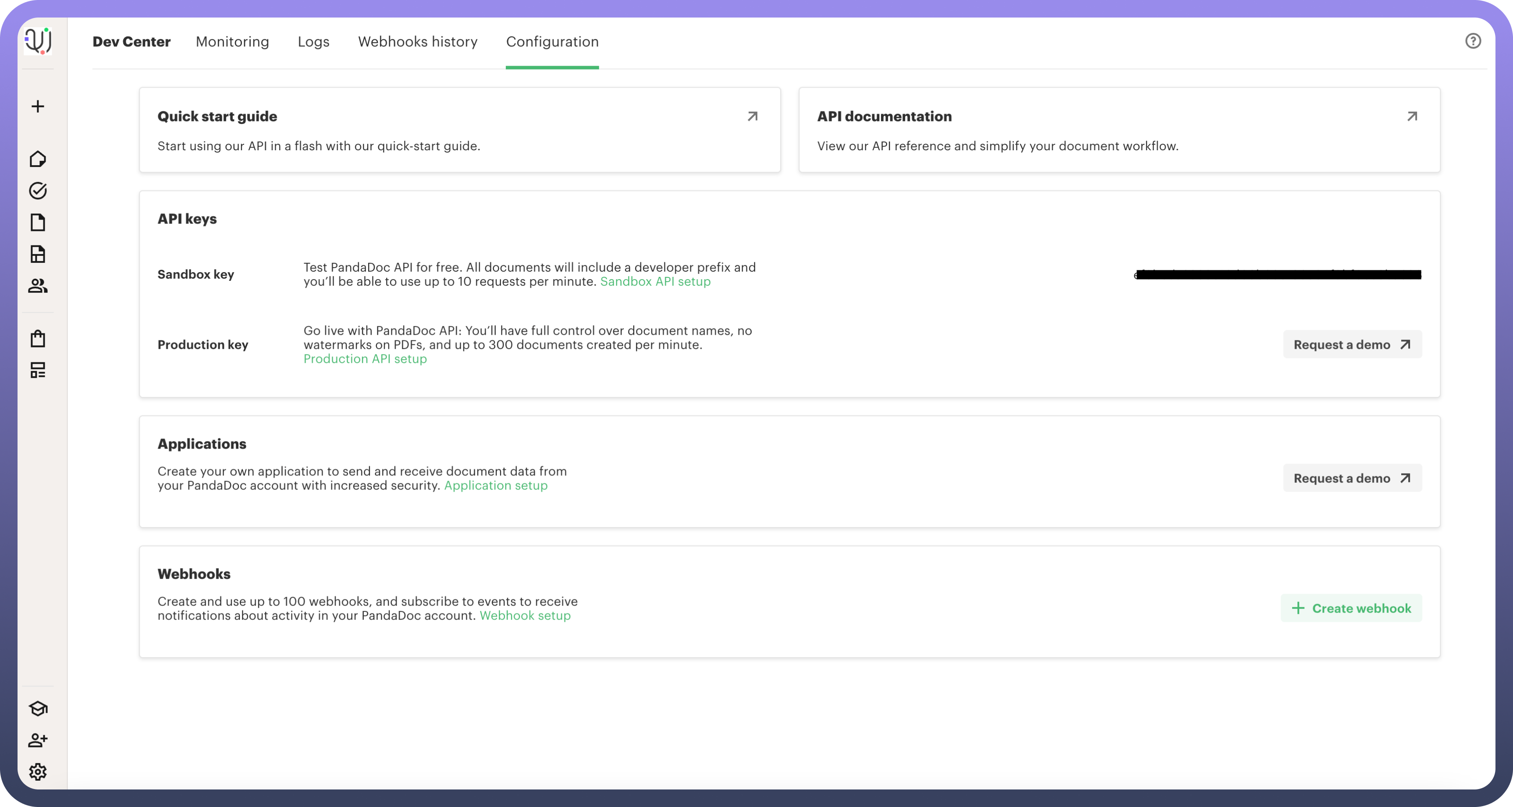
Task: Open the Webhook setup link
Action: coord(525,616)
